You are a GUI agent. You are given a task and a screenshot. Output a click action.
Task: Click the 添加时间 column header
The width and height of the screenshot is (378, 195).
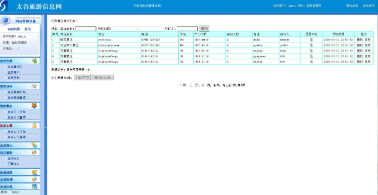click(338, 34)
